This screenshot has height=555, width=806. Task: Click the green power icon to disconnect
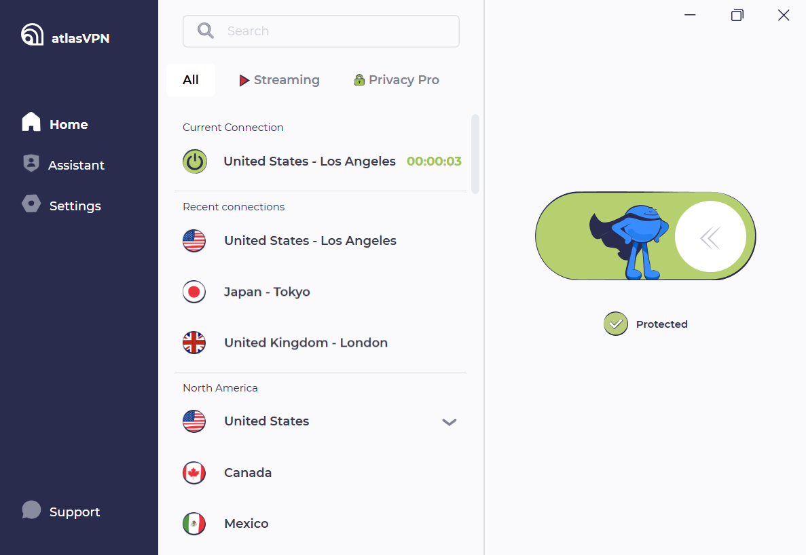[x=195, y=161]
